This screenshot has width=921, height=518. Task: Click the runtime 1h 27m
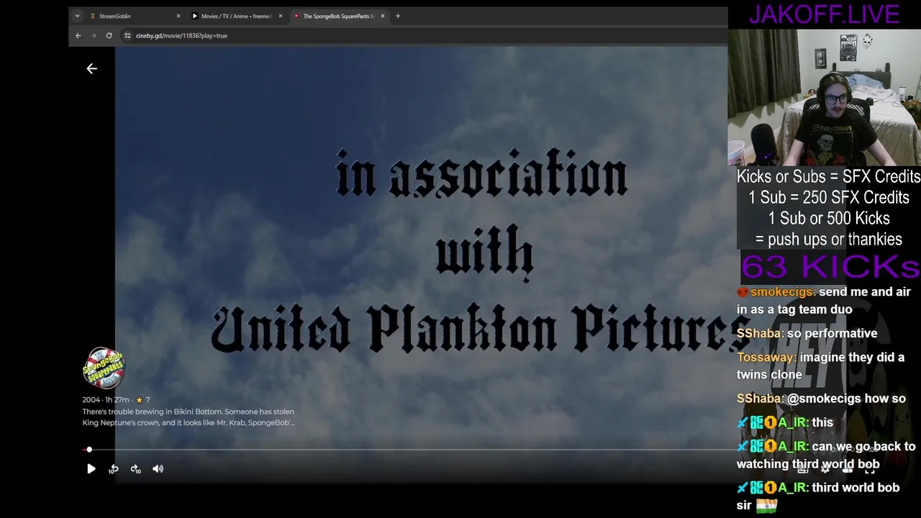[x=117, y=400]
